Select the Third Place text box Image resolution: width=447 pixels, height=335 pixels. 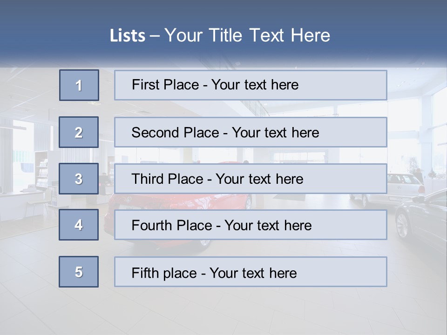click(251, 179)
